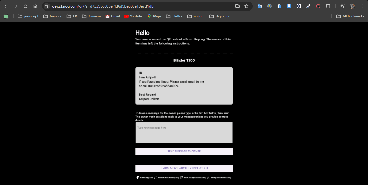
Task: Open the green square bookmark
Action: point(6,16)
